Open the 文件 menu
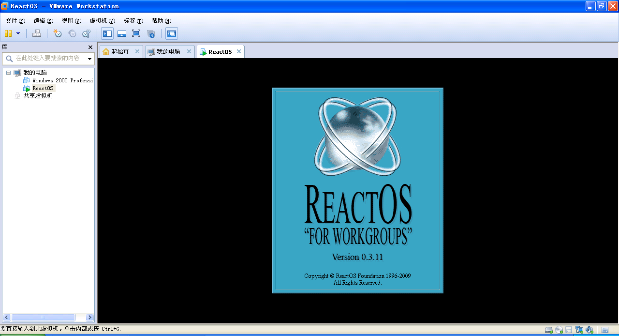Image resolution: width=619 pixels, height=336 pixels. tap(15, 21)
